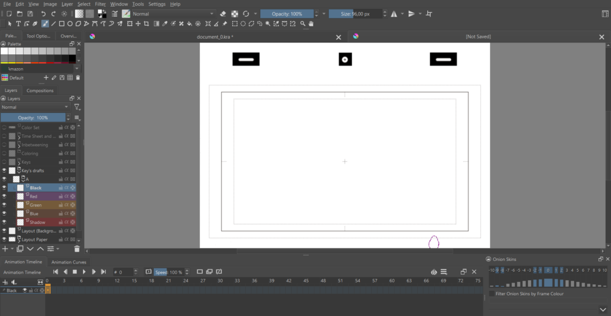611x316 pixels.
Task: Hide the Red layer
Action: point(4,197)
